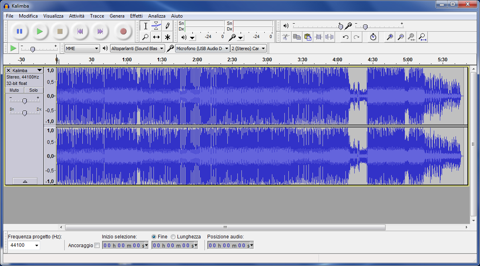480x266 pixels.
Task: Expand the Altoparlanti output device dropdown
Action: (137, 48)
